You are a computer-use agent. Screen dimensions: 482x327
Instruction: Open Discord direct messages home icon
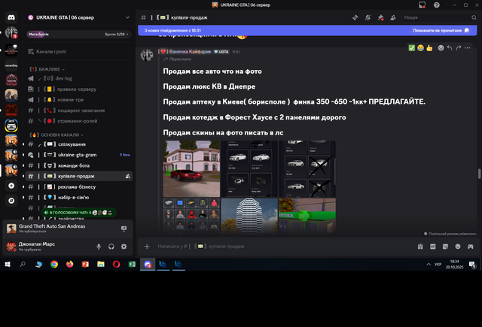point(11,17)
